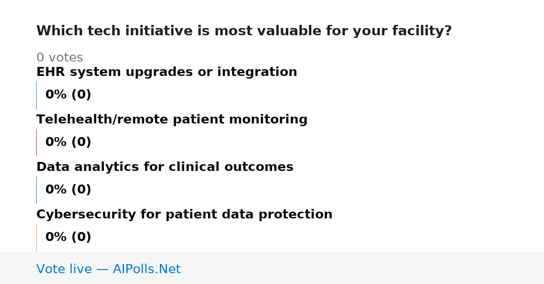The height and width of the screenshot is (284, 544).
Task: Click the orange bar for Cybersecurity option
Action: [36, 237]
